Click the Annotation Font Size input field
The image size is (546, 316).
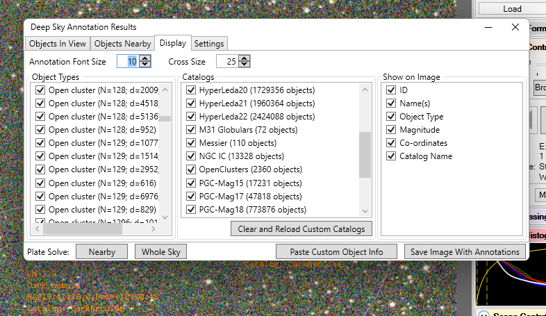pos(128,62)
